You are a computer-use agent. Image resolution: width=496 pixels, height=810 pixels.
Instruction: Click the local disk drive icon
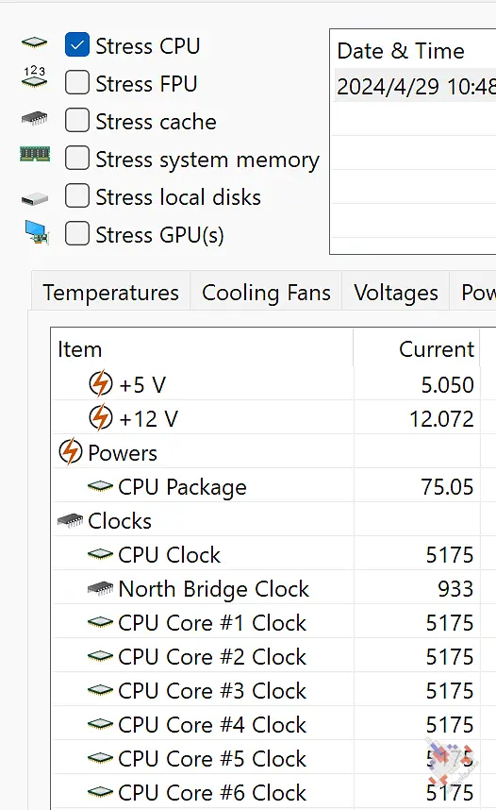(x=35, y=199)
